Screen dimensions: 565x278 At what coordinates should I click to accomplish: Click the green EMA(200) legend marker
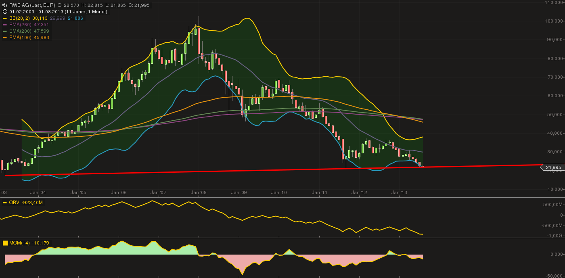coord(5,31)
